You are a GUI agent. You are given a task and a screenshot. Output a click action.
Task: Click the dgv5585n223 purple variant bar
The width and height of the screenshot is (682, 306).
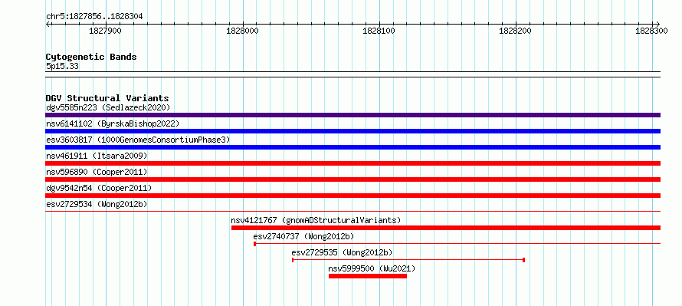tap(352, 115)
